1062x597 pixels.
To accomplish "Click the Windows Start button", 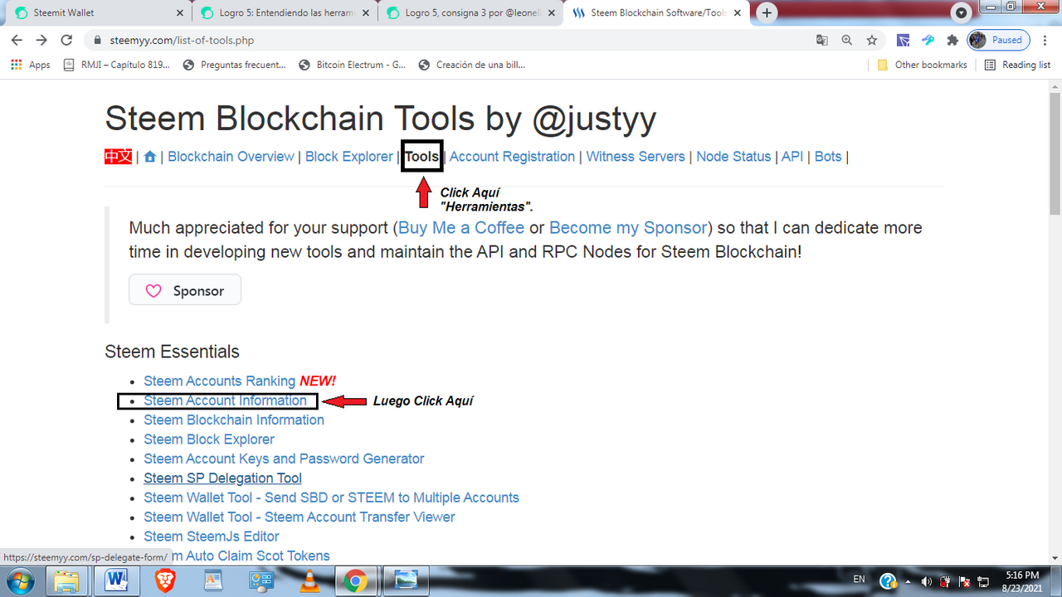I will (17, 580).
